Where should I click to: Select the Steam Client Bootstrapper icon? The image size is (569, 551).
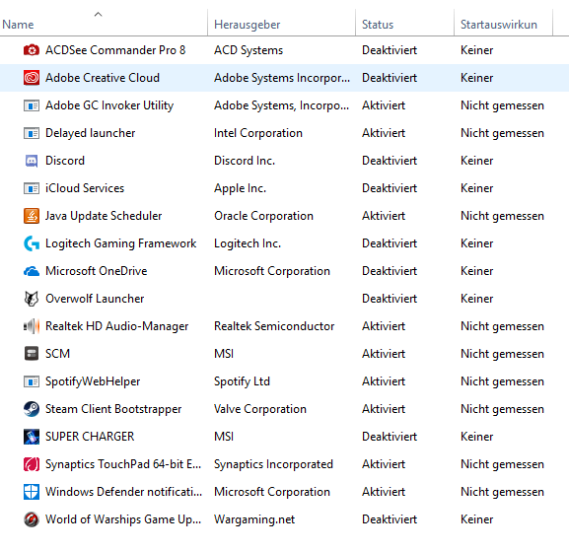32,409
